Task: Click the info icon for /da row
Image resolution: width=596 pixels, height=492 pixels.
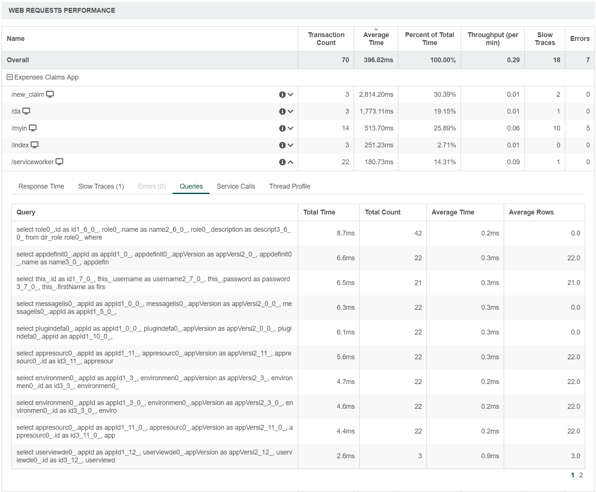Action: [282, 111]
